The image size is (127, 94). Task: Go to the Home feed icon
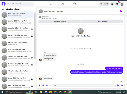click(x=51, y=4)
